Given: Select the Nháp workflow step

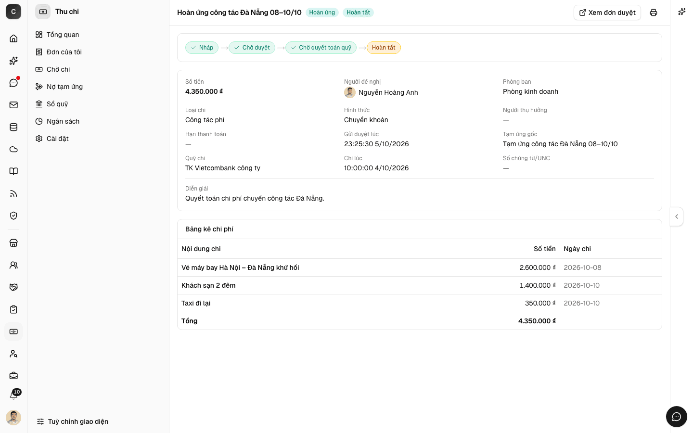Looking at the screenshot, I should (202, 48).
